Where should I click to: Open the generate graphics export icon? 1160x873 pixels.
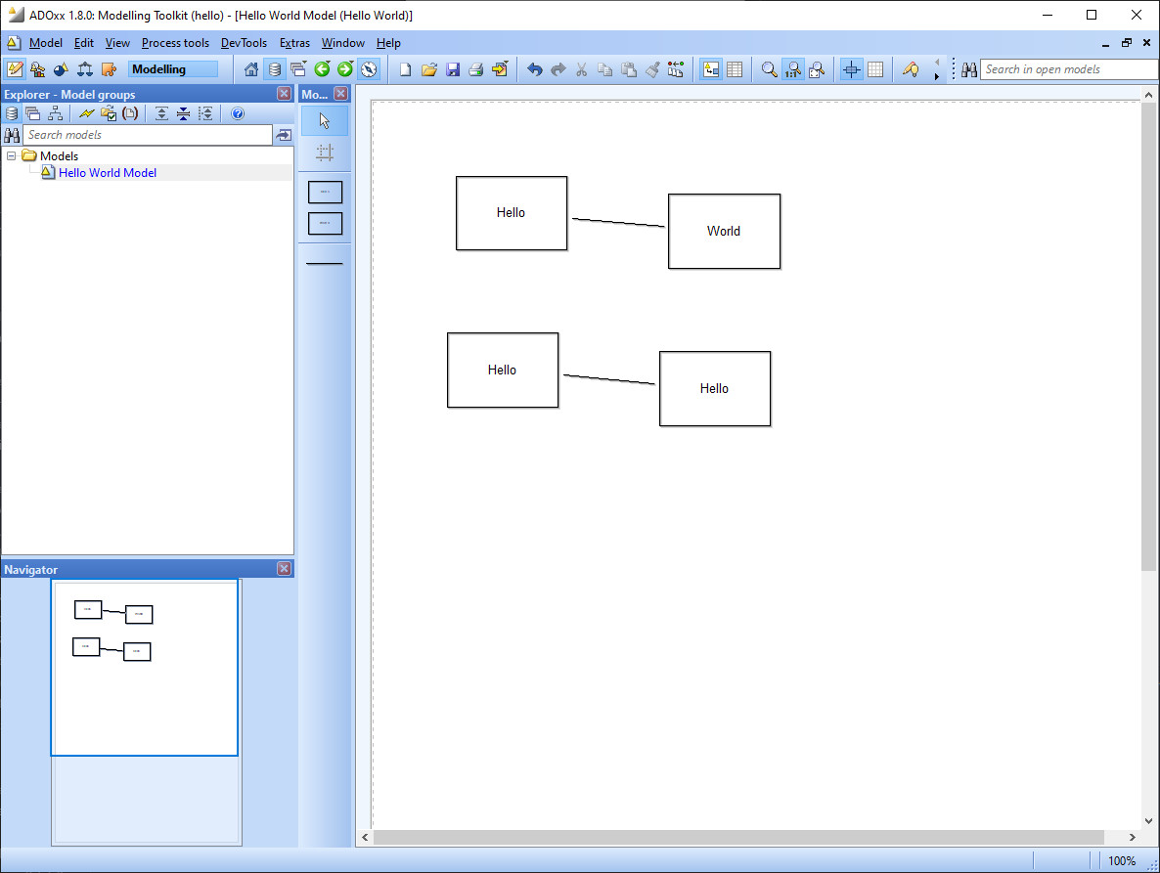point(500,69)
